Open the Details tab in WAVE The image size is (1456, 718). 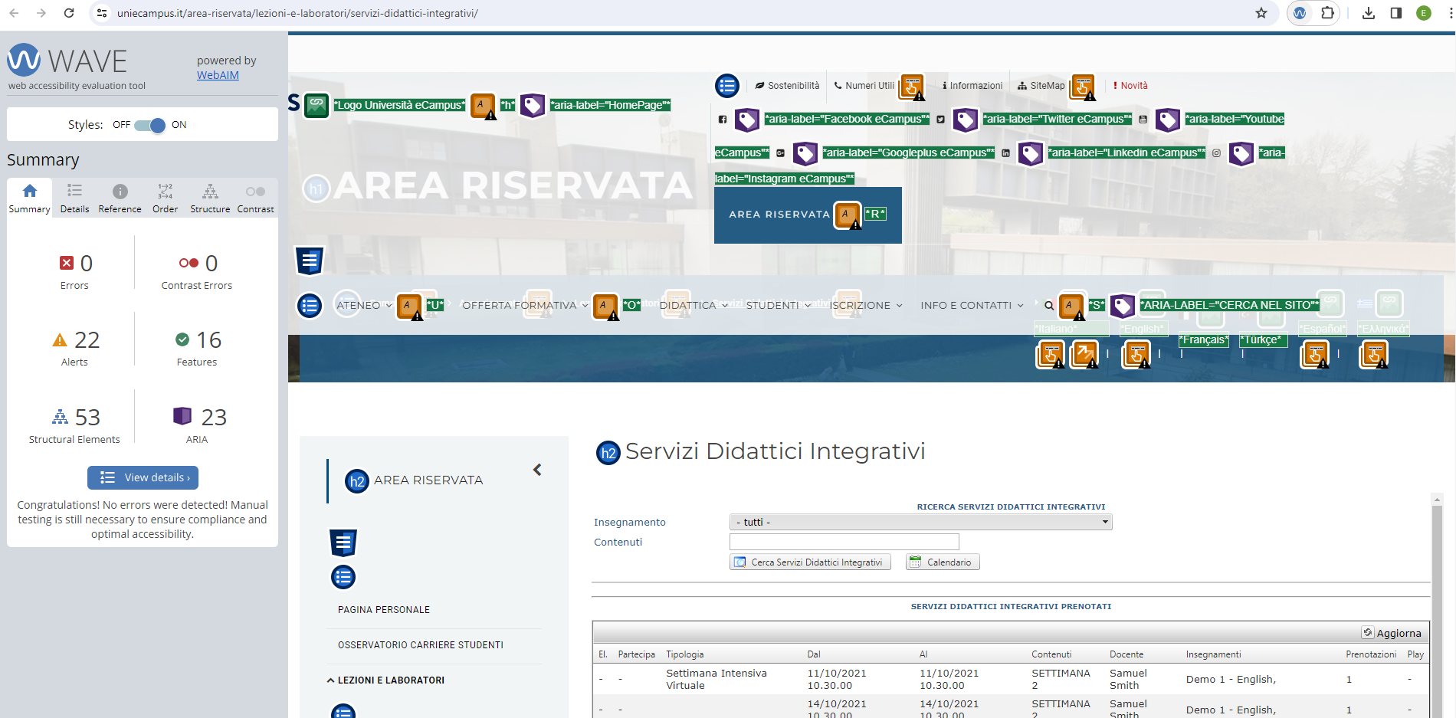74,198
